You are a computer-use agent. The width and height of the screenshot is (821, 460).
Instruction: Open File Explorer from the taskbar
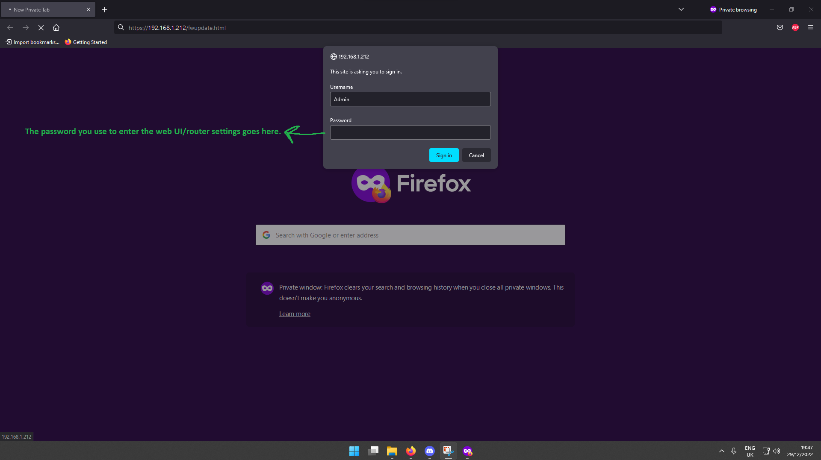tap(392, 451)
